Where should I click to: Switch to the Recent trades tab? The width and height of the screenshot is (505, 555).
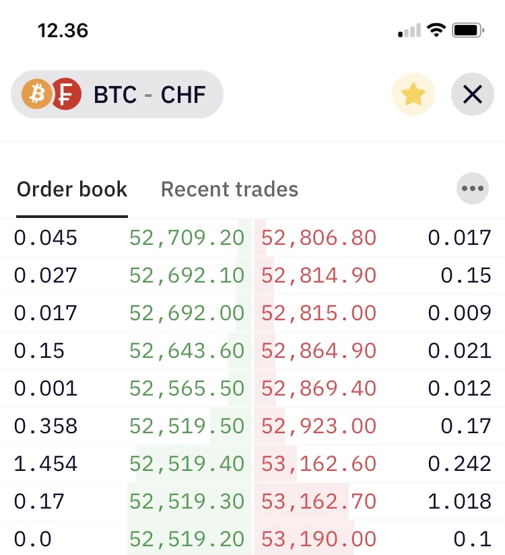click(x=230, y=189)
